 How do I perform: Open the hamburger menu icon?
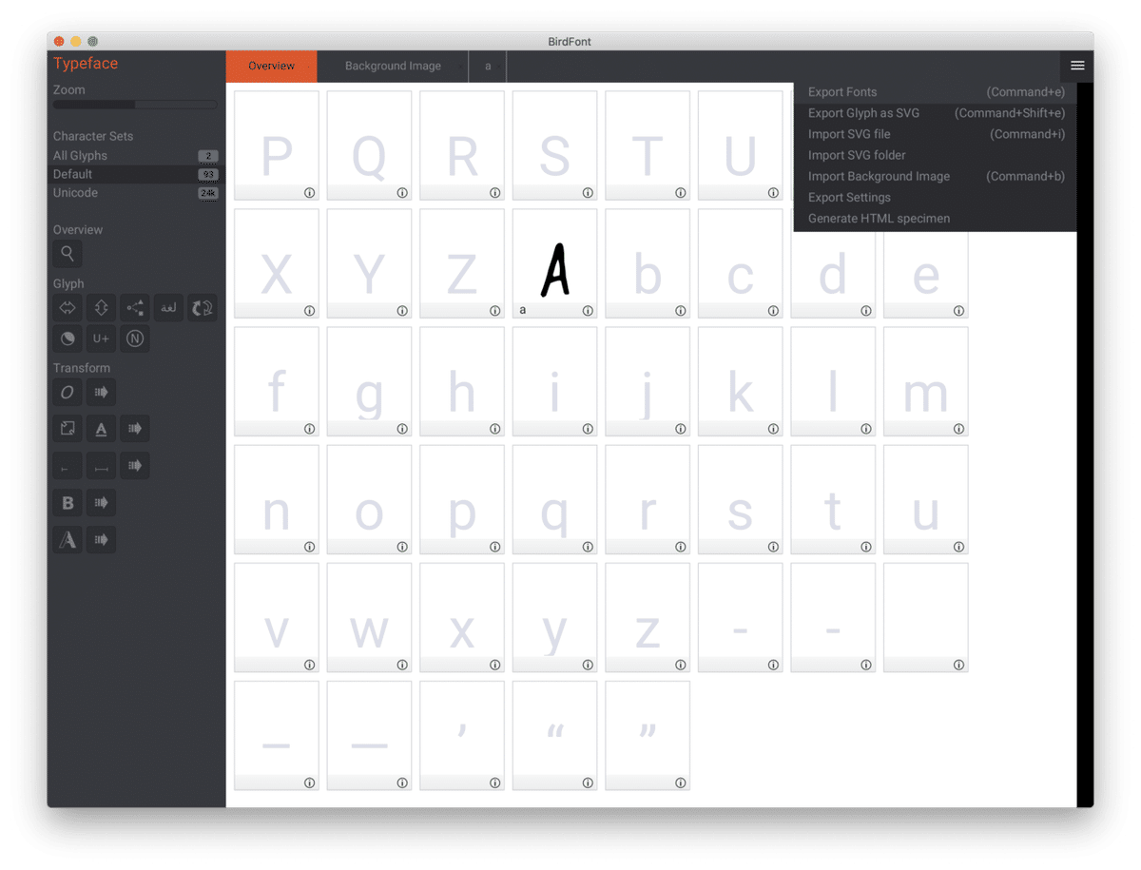coord(1077,66)
